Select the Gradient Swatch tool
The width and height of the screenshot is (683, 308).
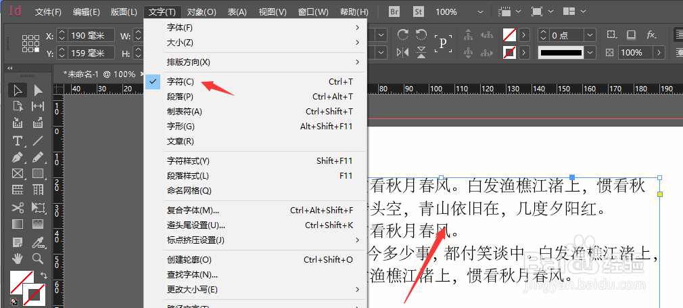18,224
